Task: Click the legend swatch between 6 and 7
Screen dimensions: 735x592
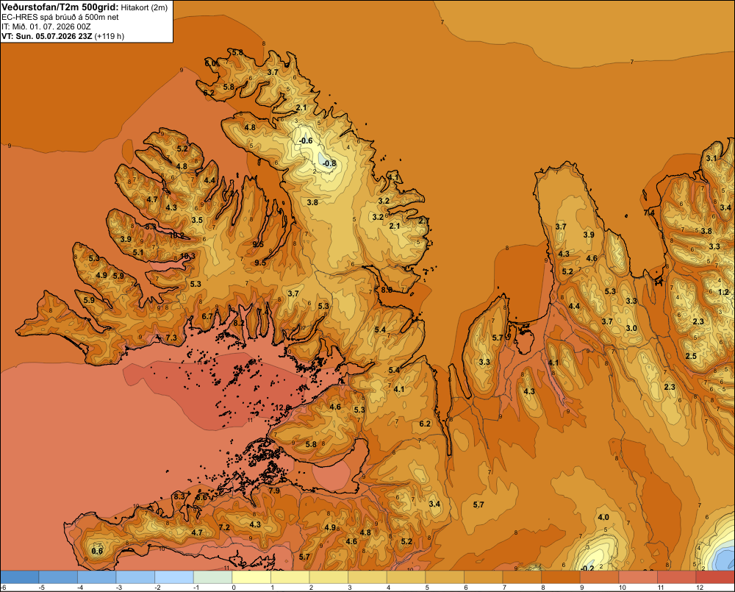Action: pos(484,577)
